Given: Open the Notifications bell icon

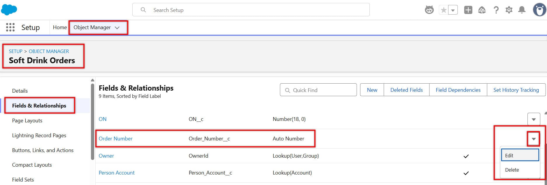Looking at the screenshot, I should click(x=522, y=10).
